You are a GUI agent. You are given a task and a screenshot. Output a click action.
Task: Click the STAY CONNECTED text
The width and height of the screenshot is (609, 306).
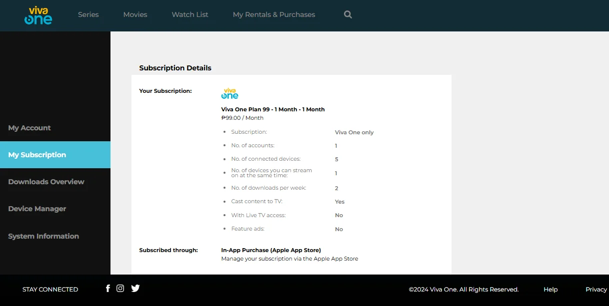pos(50,290)
